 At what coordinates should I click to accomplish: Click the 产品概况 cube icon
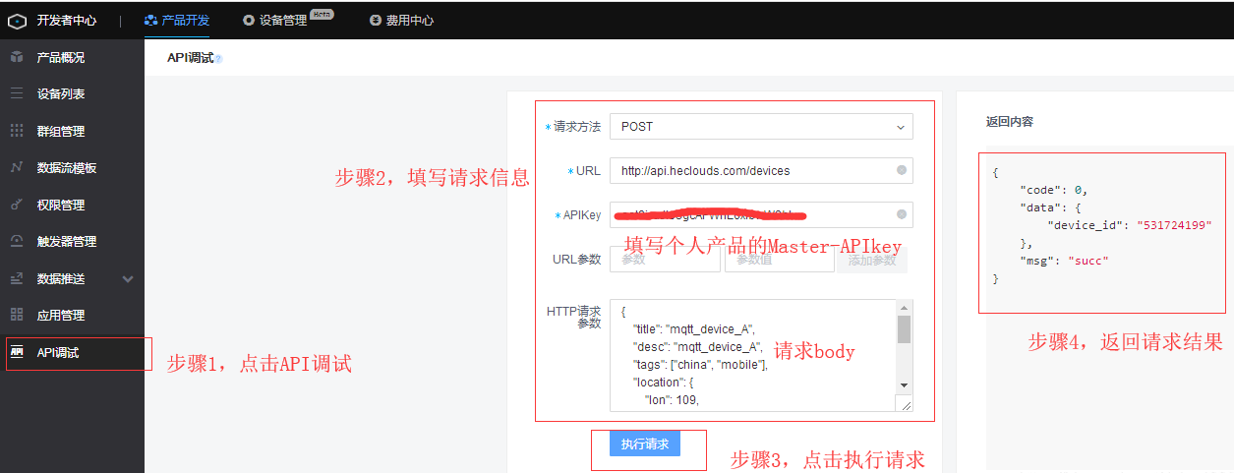(17, 57)
